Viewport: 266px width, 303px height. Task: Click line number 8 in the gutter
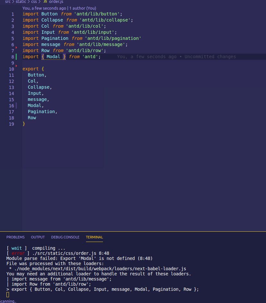pyautogui.click(x=13, y=57)
